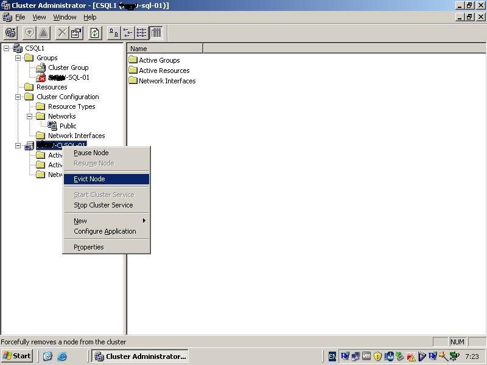Viewport: 487px width, 365px height.
Task: Click the Kaspersky warning tray icon
Action: click(411, 356)
